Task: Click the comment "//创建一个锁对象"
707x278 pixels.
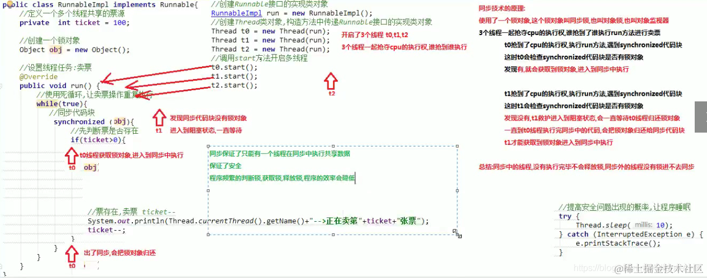Action: click(x=50, y=41)
